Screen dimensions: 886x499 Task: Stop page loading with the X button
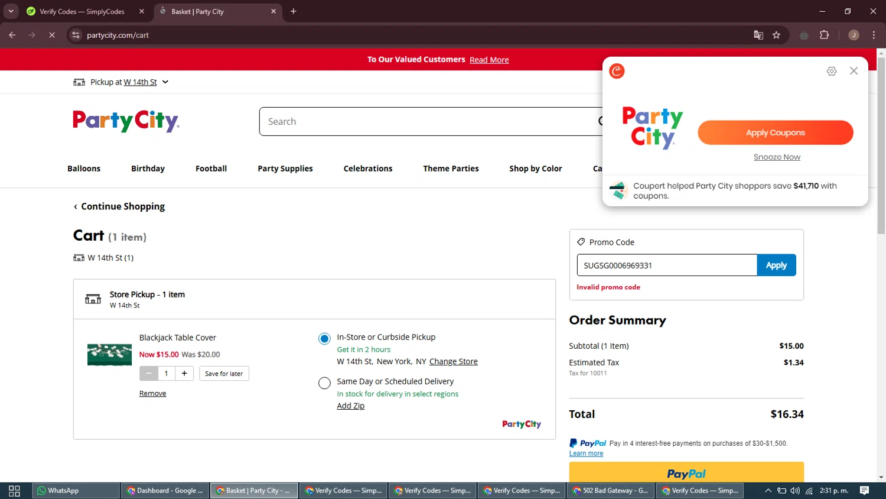(x=52, y=35)
